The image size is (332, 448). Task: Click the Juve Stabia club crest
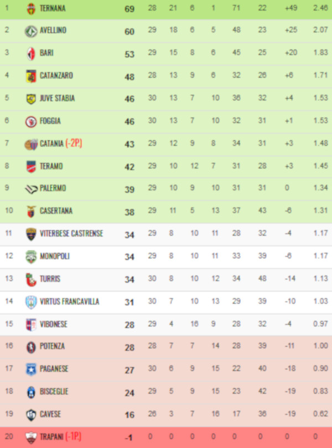pyautogui.click(x=31, y=99)
